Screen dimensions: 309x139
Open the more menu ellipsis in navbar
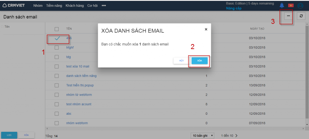104,5
